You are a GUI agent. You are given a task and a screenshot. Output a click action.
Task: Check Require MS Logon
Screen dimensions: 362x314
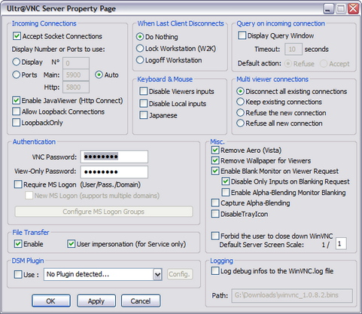pyautogui.click(x=18, y=184)
